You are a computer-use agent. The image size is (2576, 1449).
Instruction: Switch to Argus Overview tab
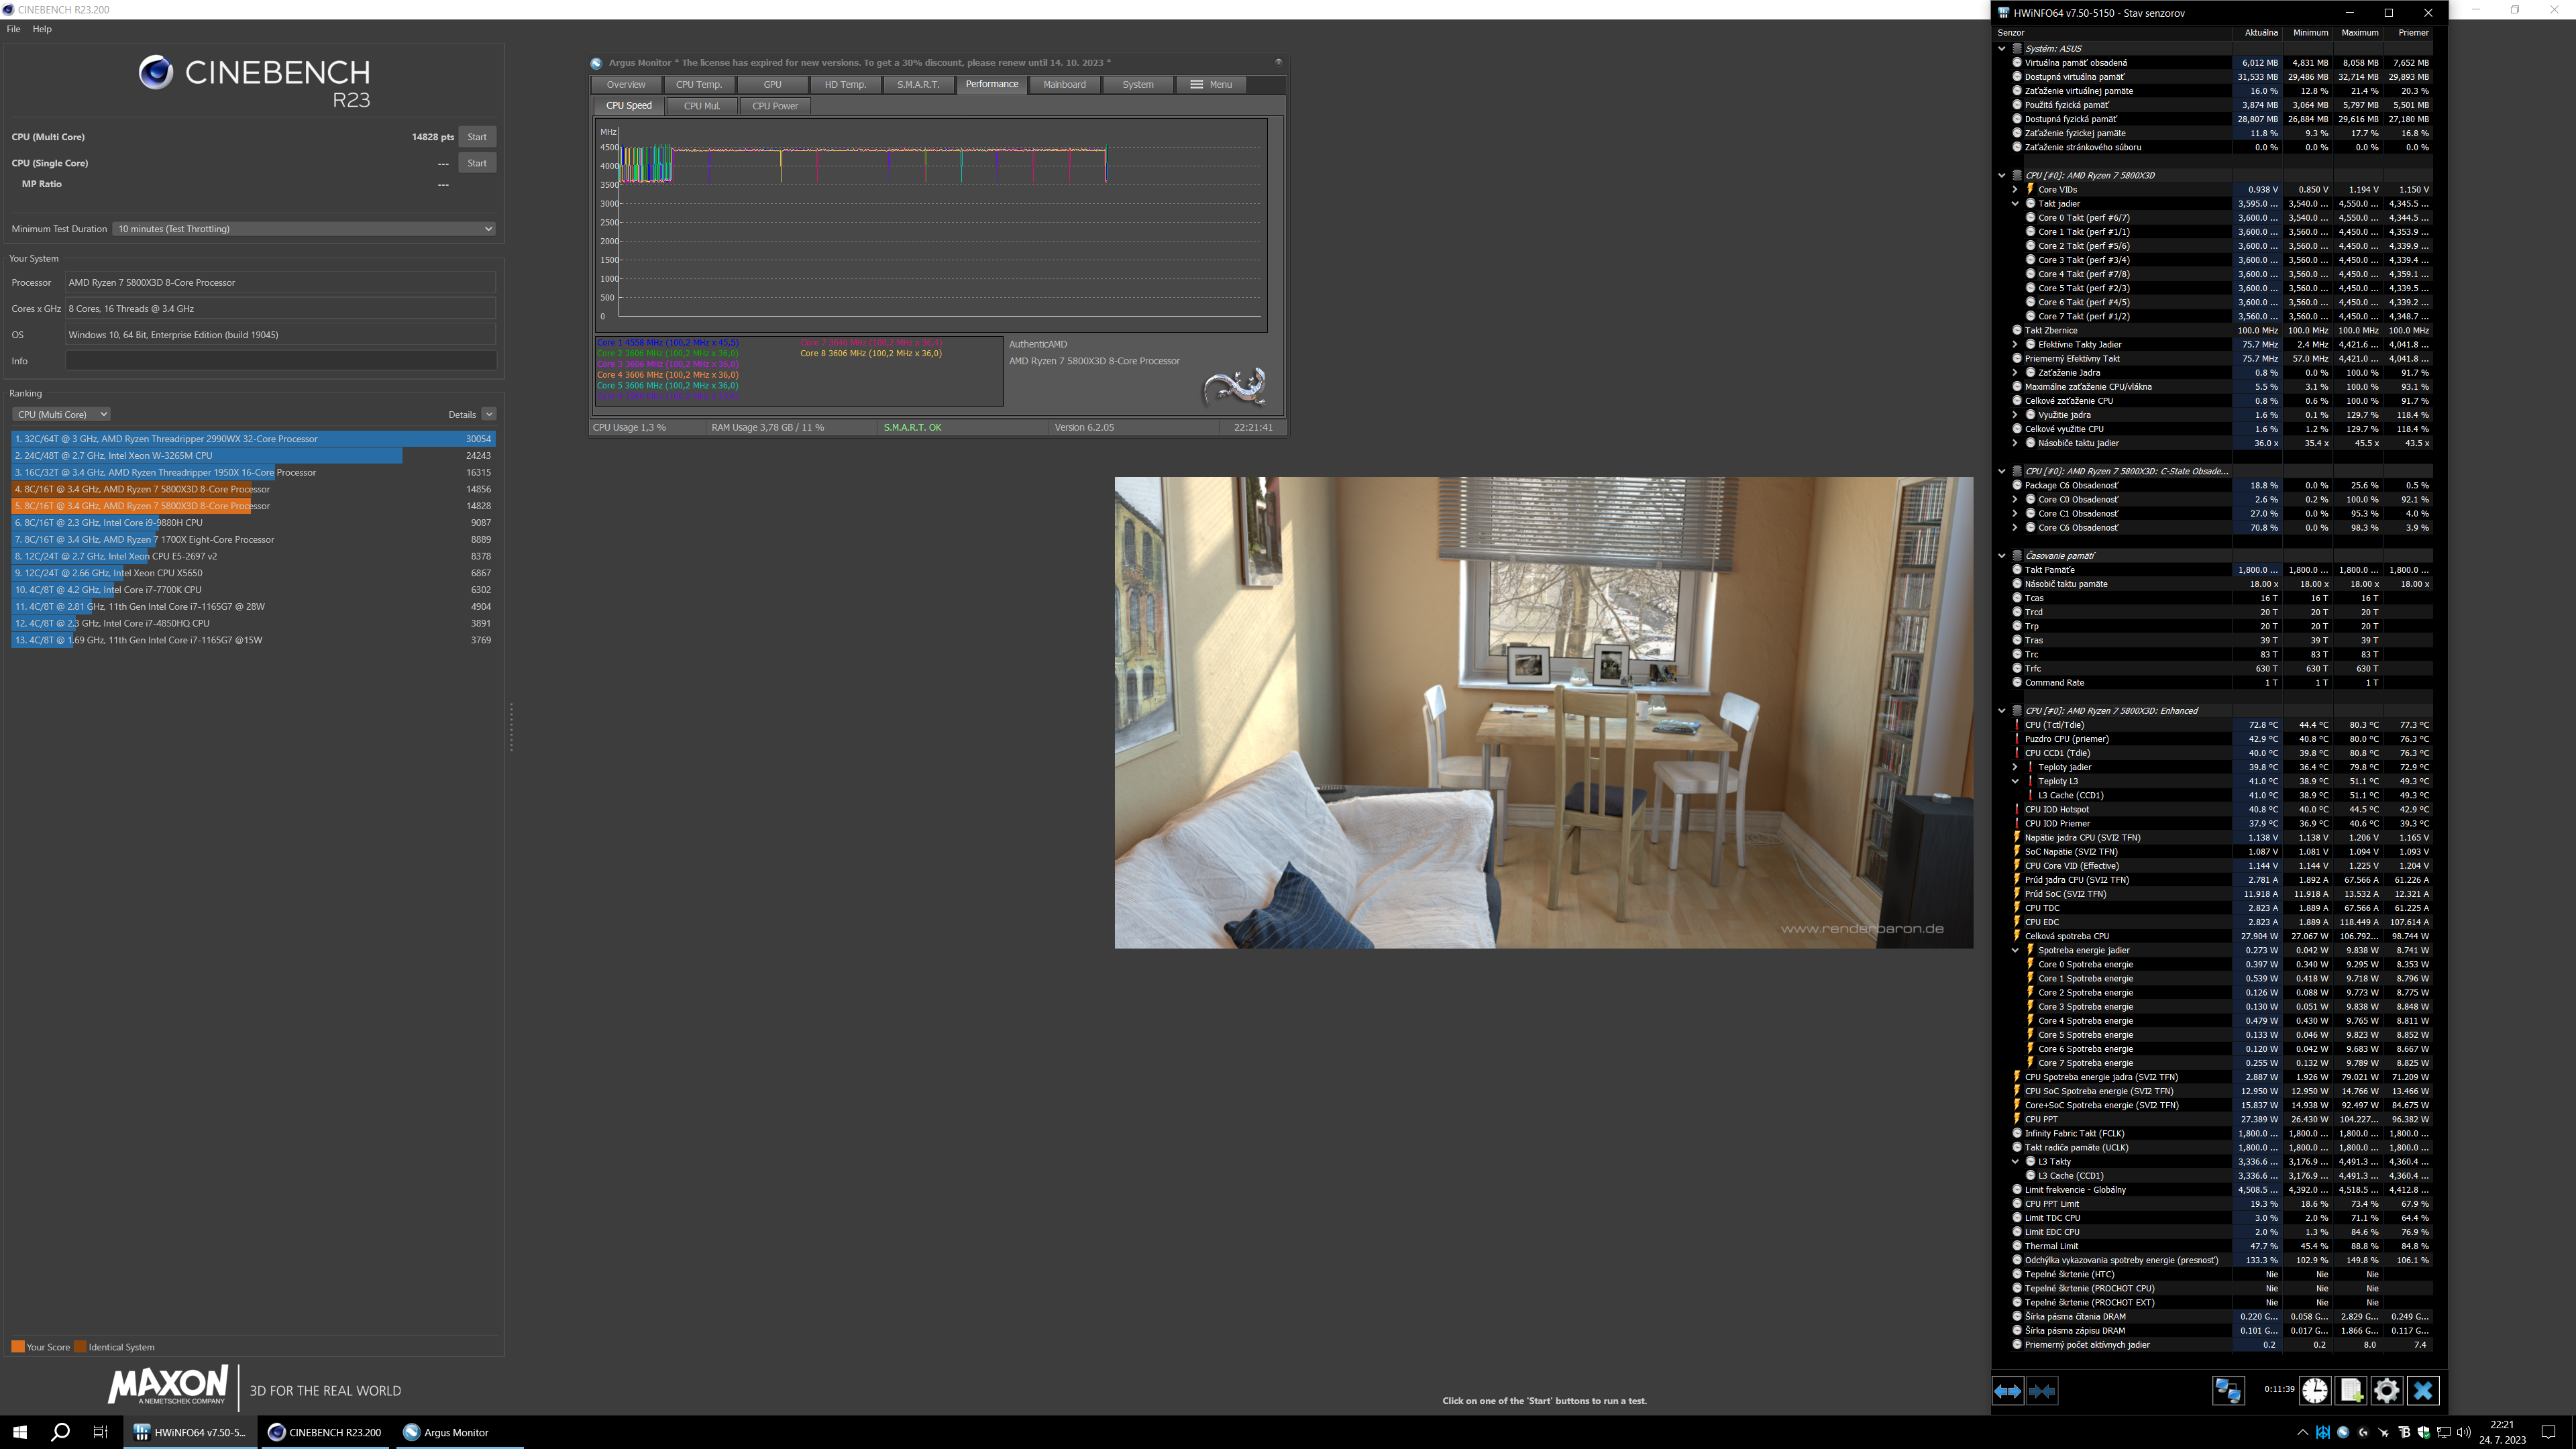[626, 85]
